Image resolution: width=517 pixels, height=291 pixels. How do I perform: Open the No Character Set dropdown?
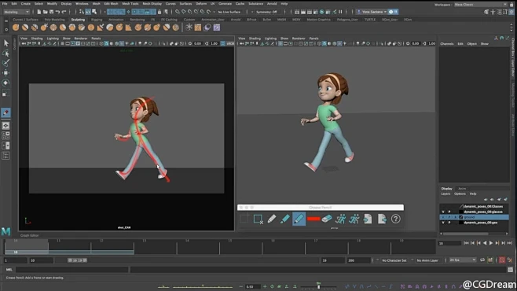tap(394, 260)
